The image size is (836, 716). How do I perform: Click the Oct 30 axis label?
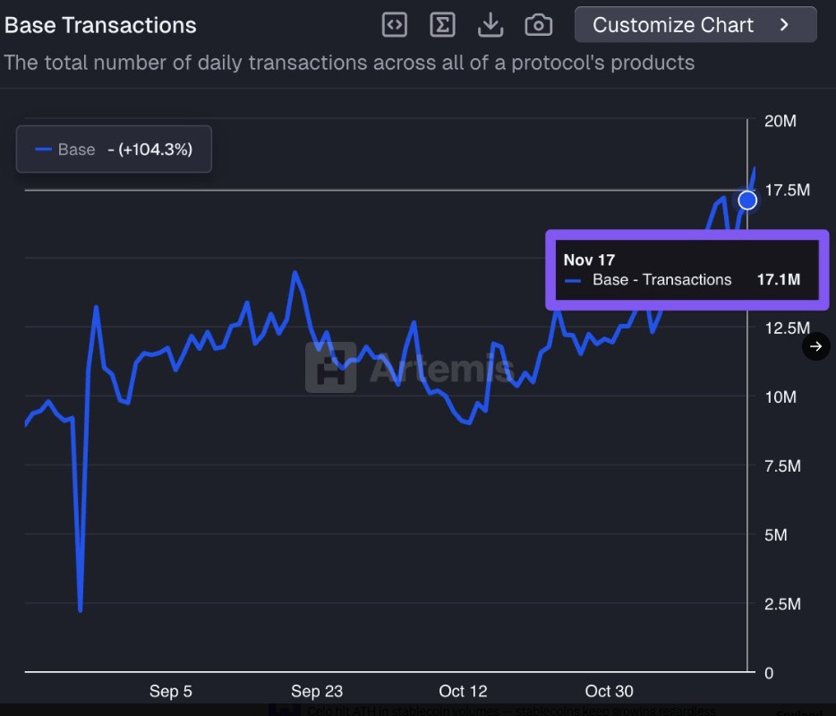(x=610, y=691)
